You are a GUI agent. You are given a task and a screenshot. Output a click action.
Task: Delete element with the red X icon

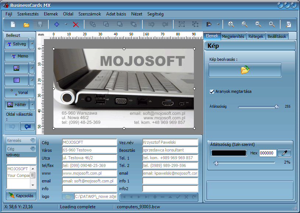pyautogui.click(x=76, y=24)
